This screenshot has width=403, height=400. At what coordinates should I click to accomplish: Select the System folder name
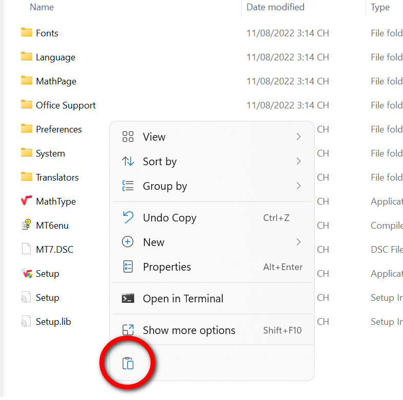[50, 153]
